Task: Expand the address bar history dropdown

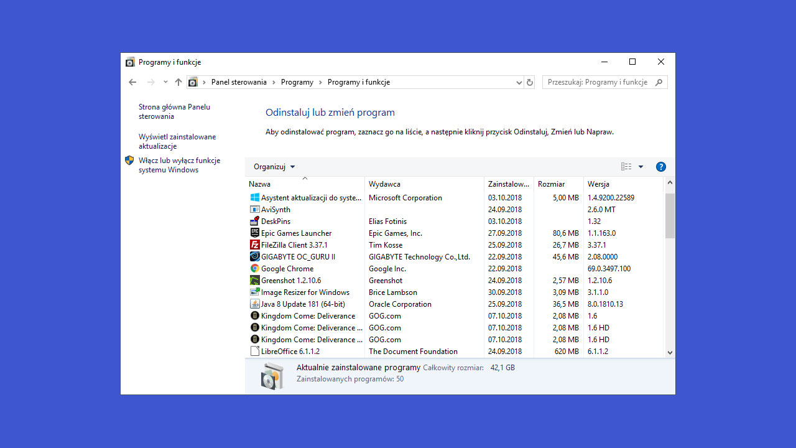Action: pos(519,82)
